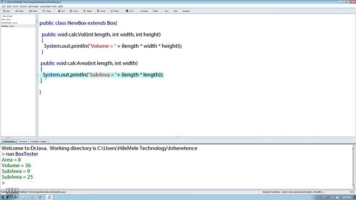This screenshot has height=200, width=356.
Task: Open the Help menu
Action: 61,6
